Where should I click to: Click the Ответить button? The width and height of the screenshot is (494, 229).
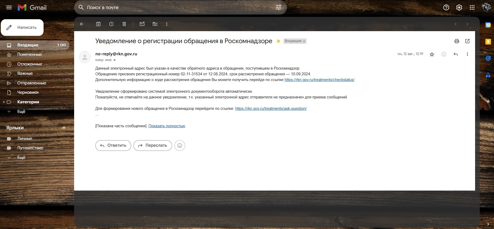[113, 145]
